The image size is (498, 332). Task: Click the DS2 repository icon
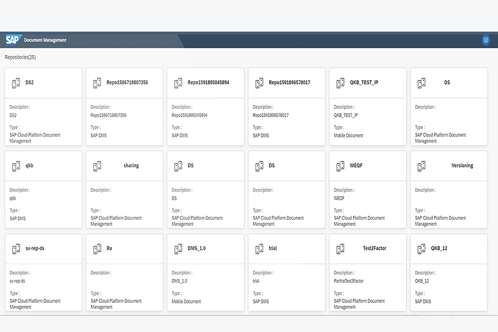[x=16, y=83]
